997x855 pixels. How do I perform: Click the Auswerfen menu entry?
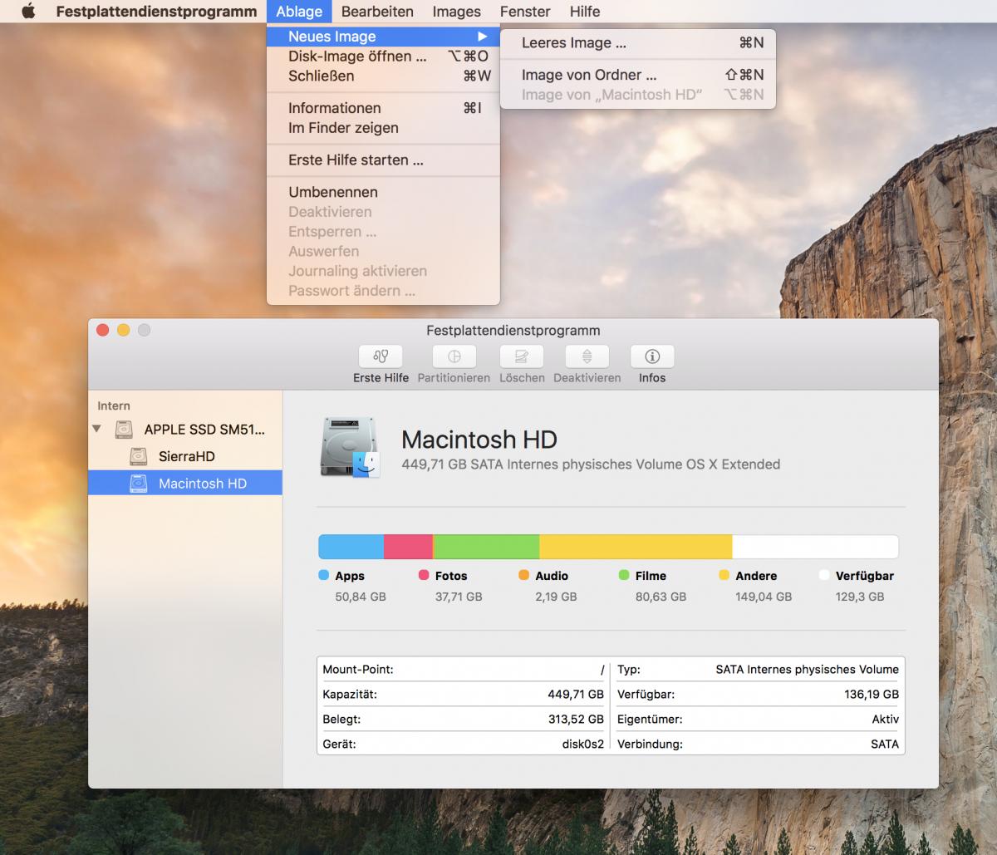click(383, 251)
